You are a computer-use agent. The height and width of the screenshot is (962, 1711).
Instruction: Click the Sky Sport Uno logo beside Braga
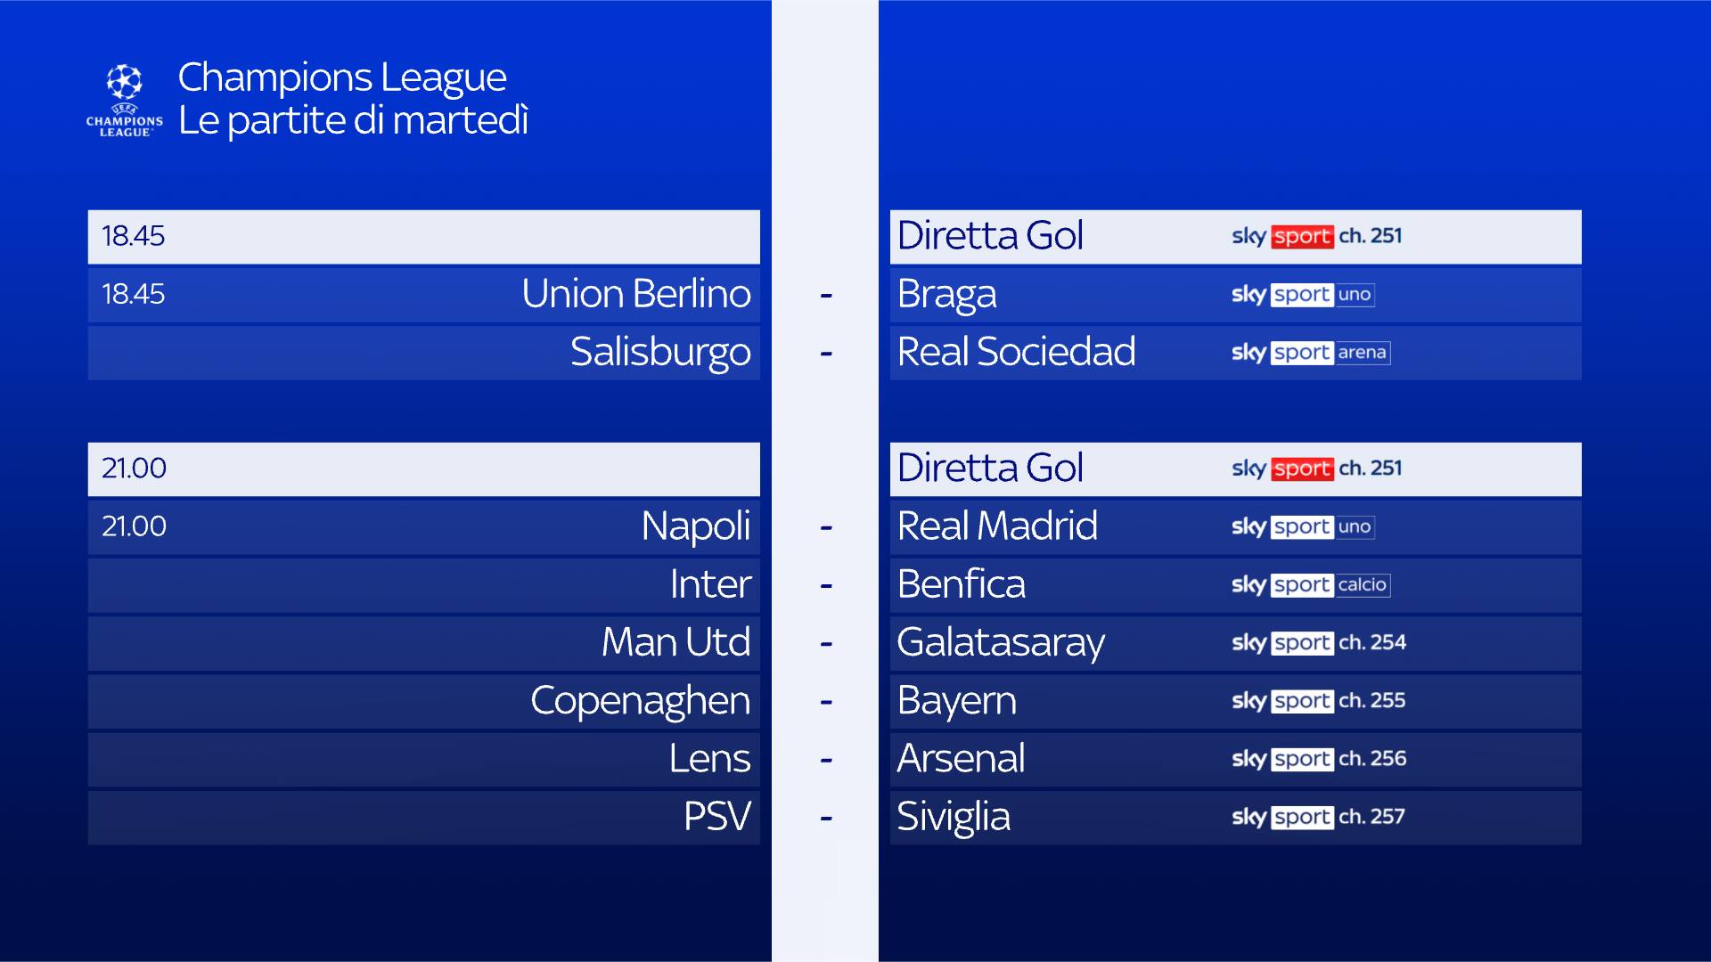1302,295
